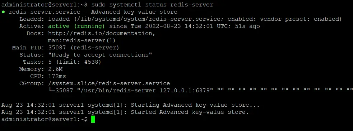Click the redis-server.service unit name
This screenshot has width=353, height=131.
pos(45,12)
